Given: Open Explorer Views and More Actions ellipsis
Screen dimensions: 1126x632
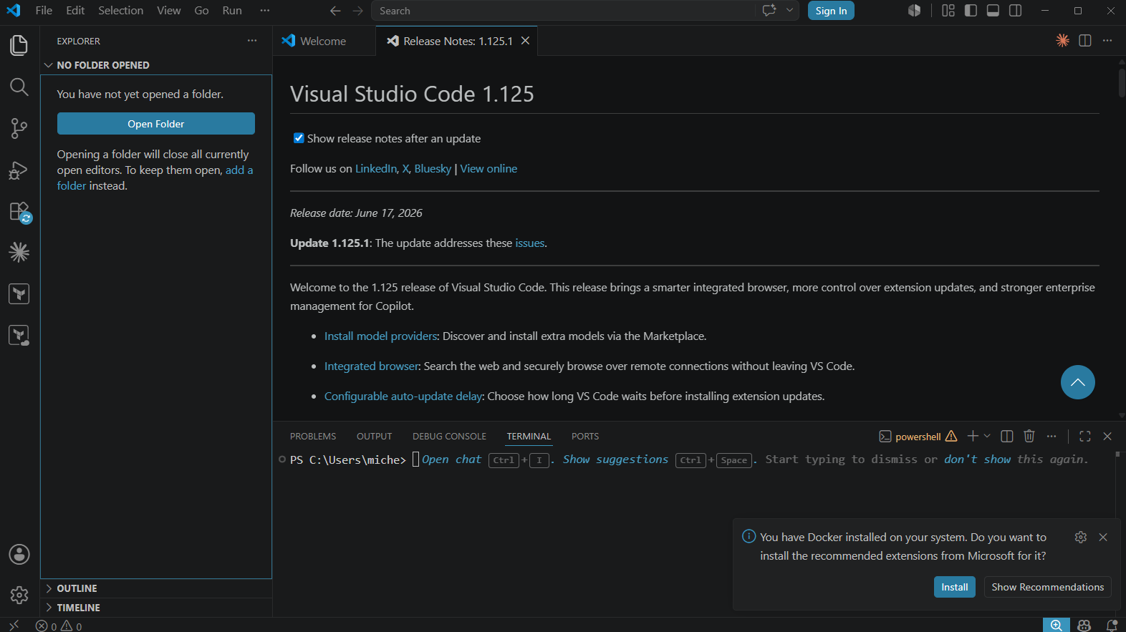Looking at the screenshot, I should tap(252, 41).
